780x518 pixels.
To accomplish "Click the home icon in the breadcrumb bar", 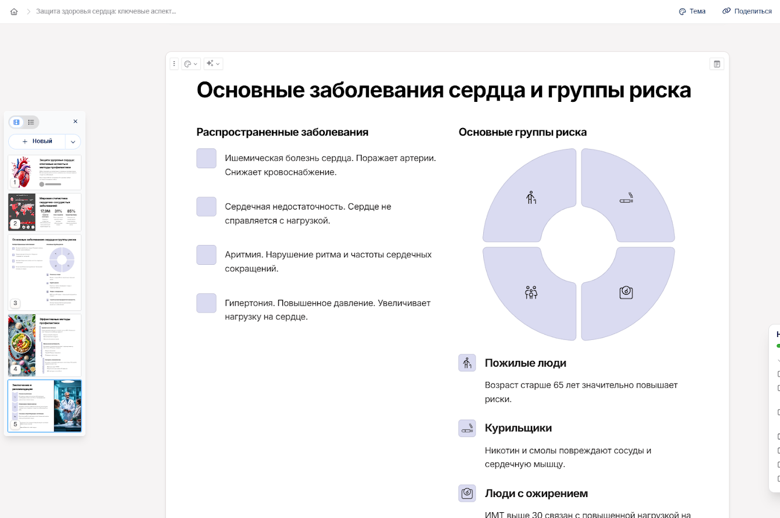I will [x=14, y=11].
